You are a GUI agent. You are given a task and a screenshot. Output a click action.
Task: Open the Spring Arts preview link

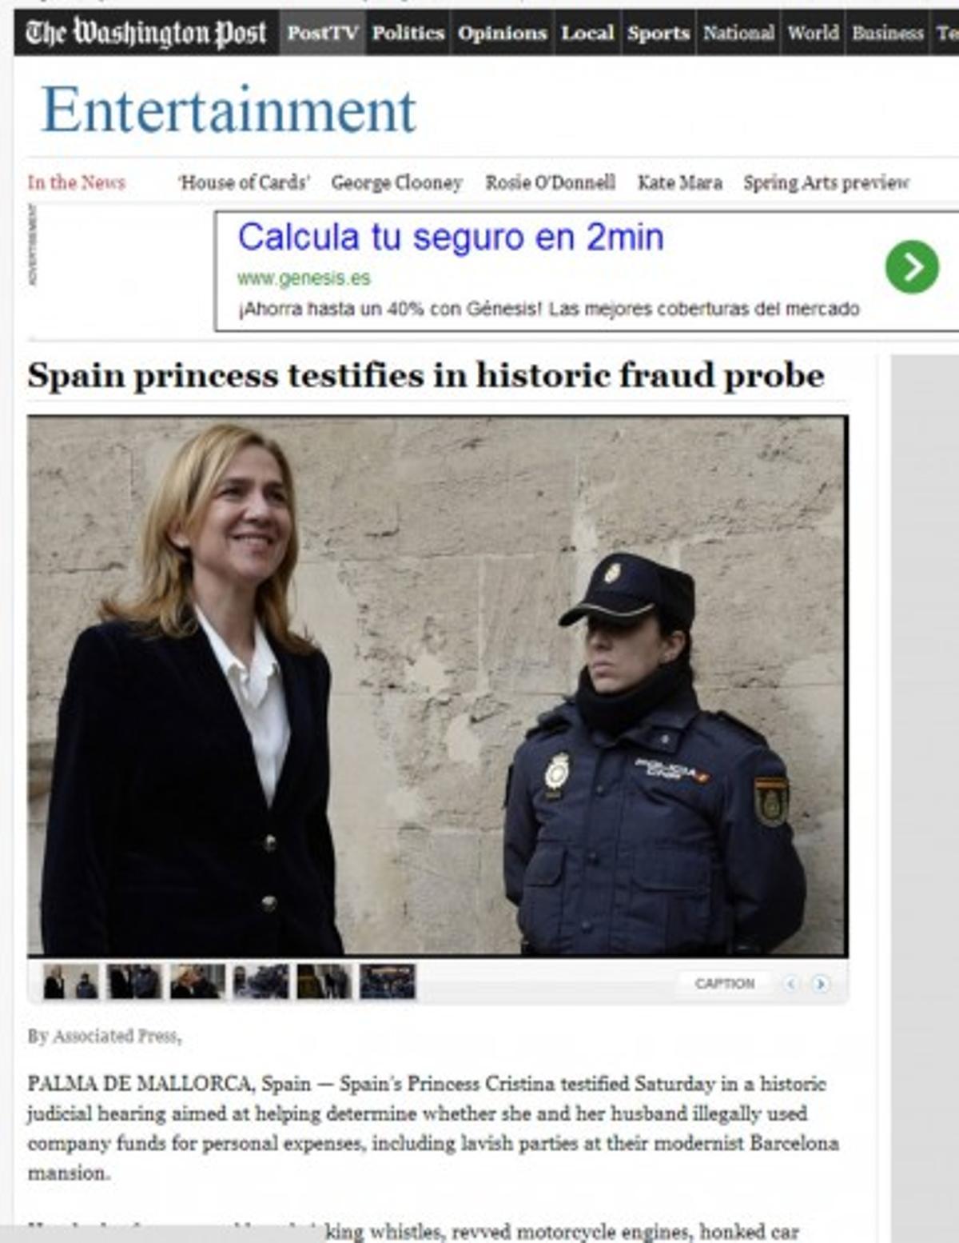click(826, 182)
